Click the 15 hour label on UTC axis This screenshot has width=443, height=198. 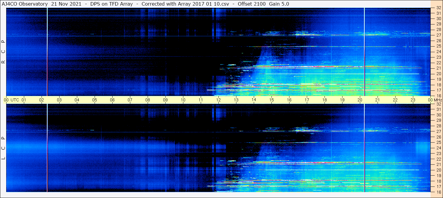pos(271,100)
